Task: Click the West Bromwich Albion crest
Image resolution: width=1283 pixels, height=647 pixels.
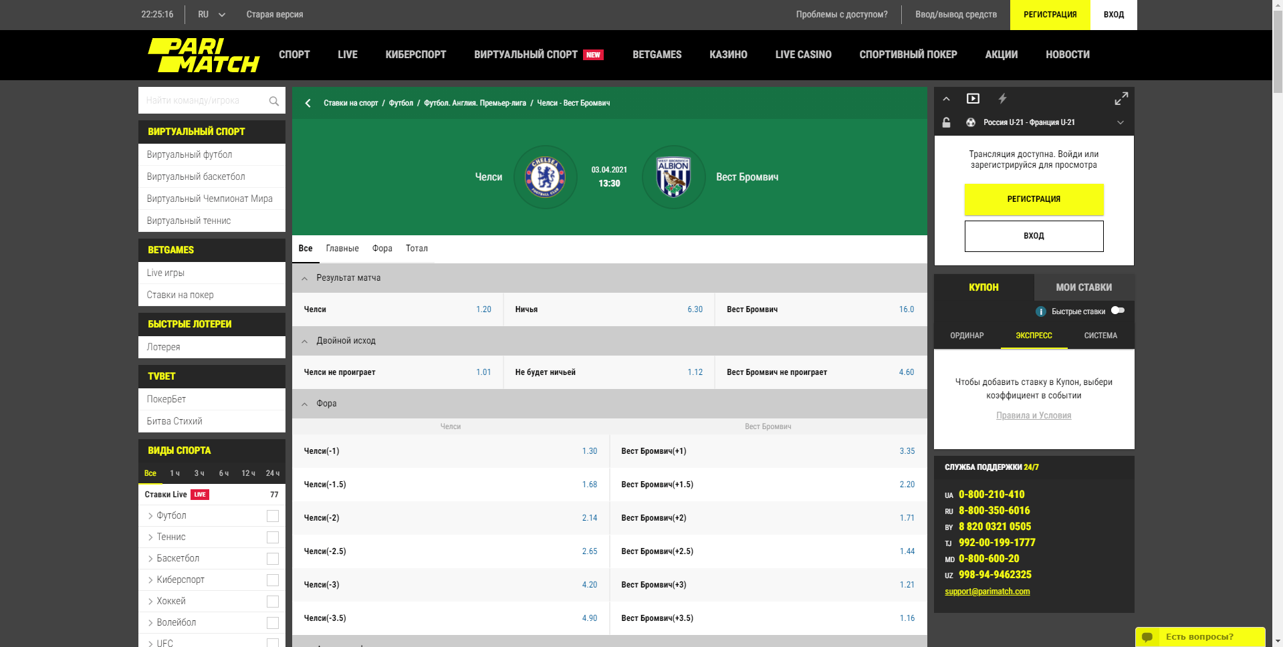Action: point(673,177)
